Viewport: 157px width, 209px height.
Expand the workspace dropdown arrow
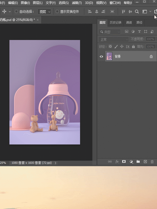pyautogui.click(x=150, y=11)
